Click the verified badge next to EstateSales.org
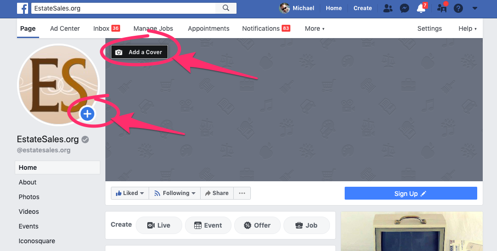This screenshot has height=251, width=497. point(85,139)
